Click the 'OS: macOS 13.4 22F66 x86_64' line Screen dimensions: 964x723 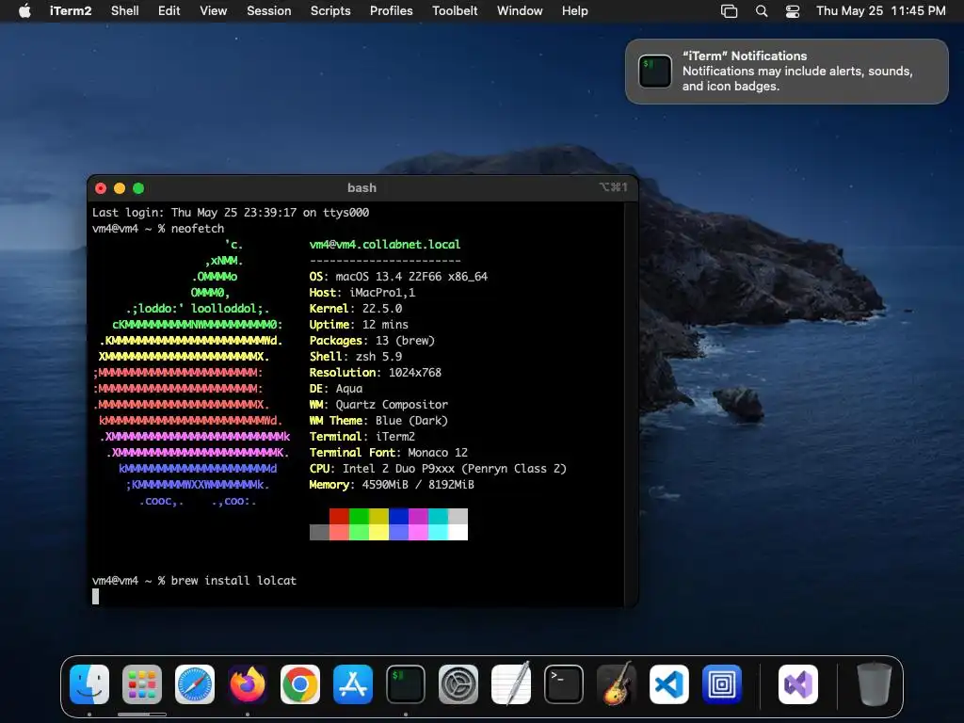coord(398,277)
